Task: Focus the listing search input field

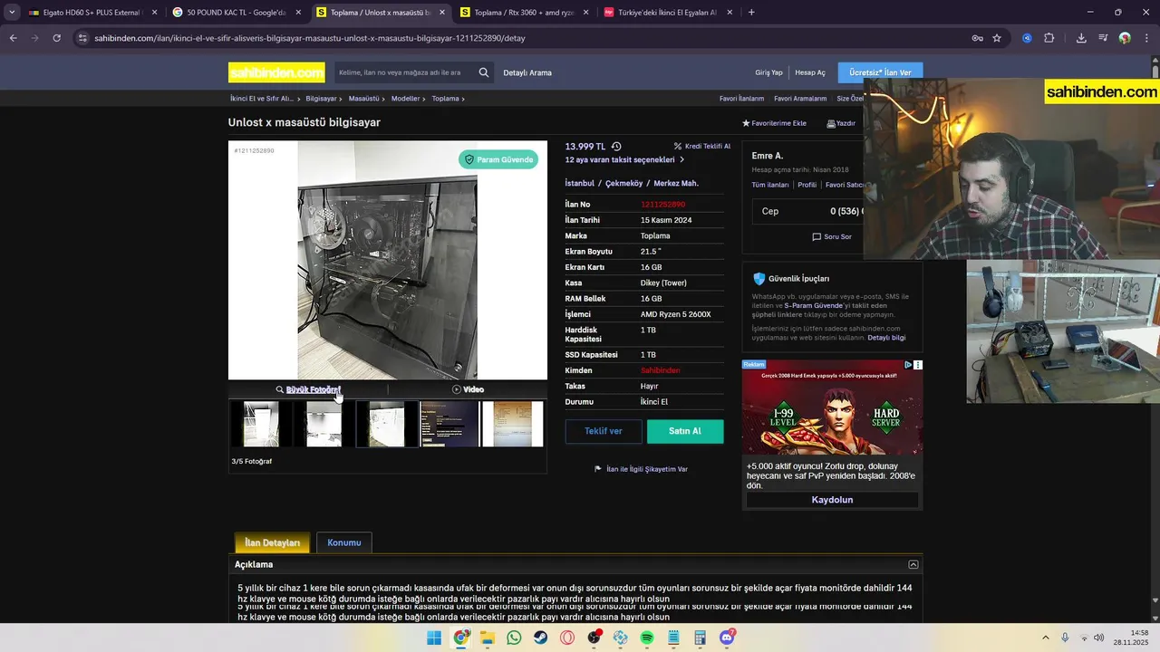Action: coord(405,72)
